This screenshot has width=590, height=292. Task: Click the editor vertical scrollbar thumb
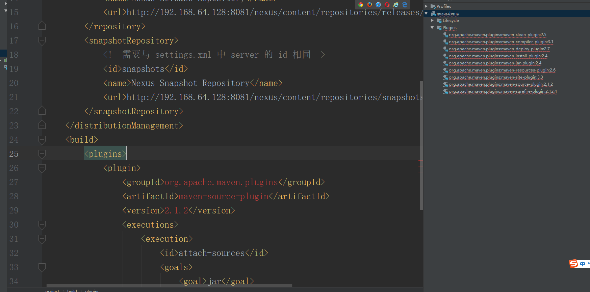[x=421, y=145]
